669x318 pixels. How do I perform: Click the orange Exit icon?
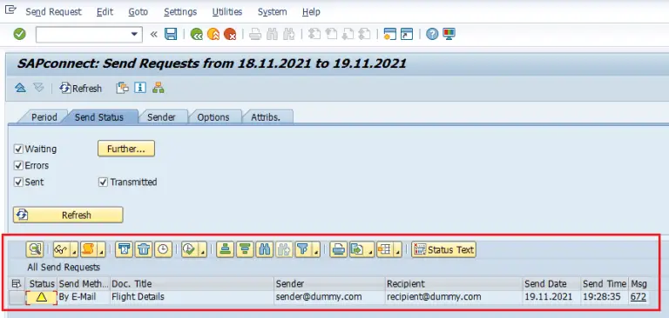tap(213, 34)
